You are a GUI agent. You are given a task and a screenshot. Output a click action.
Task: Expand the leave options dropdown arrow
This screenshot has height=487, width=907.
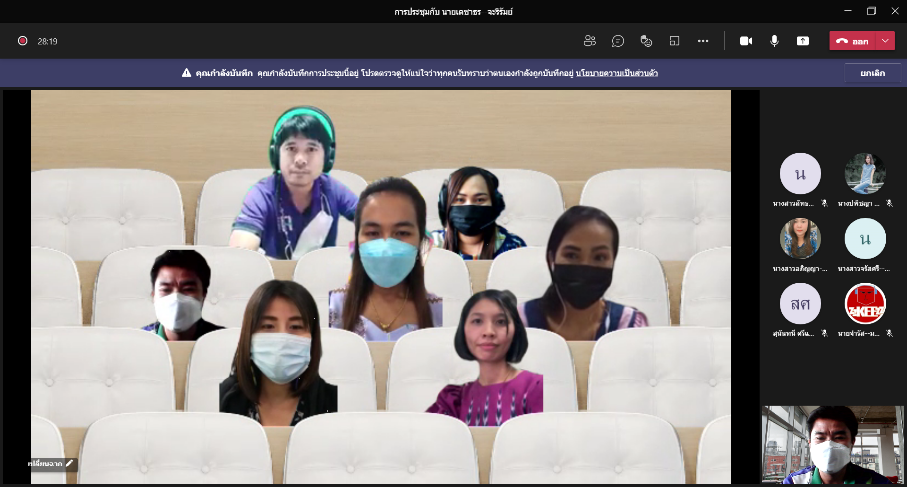pyautogui.click(x=885, y=41)
